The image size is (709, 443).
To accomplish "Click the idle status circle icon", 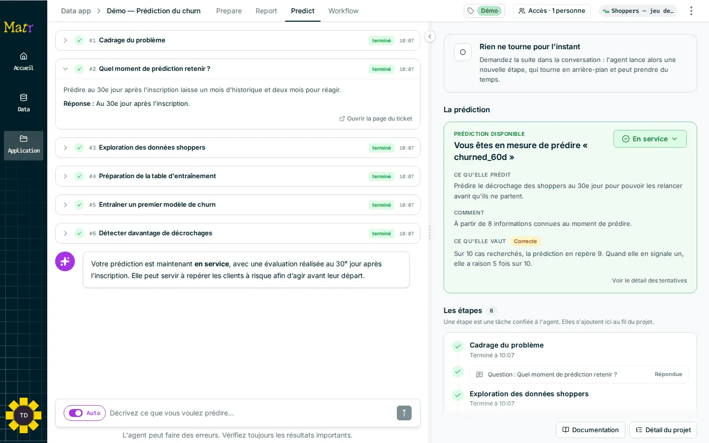I will tap(463, 52).
